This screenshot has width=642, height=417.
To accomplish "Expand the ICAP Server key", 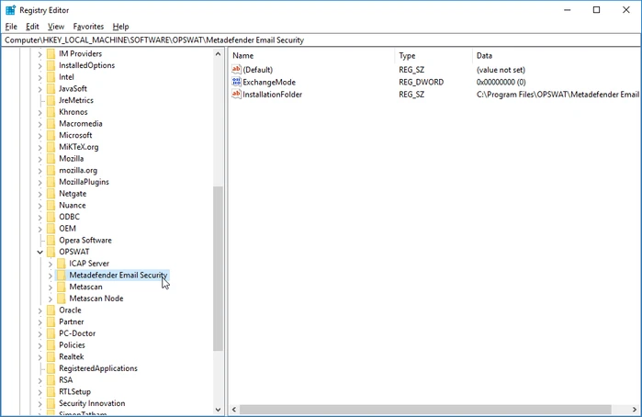I will click(51, 264).
